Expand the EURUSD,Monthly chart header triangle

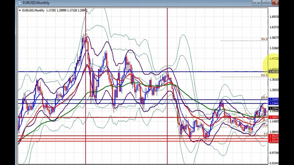[20, 10]
